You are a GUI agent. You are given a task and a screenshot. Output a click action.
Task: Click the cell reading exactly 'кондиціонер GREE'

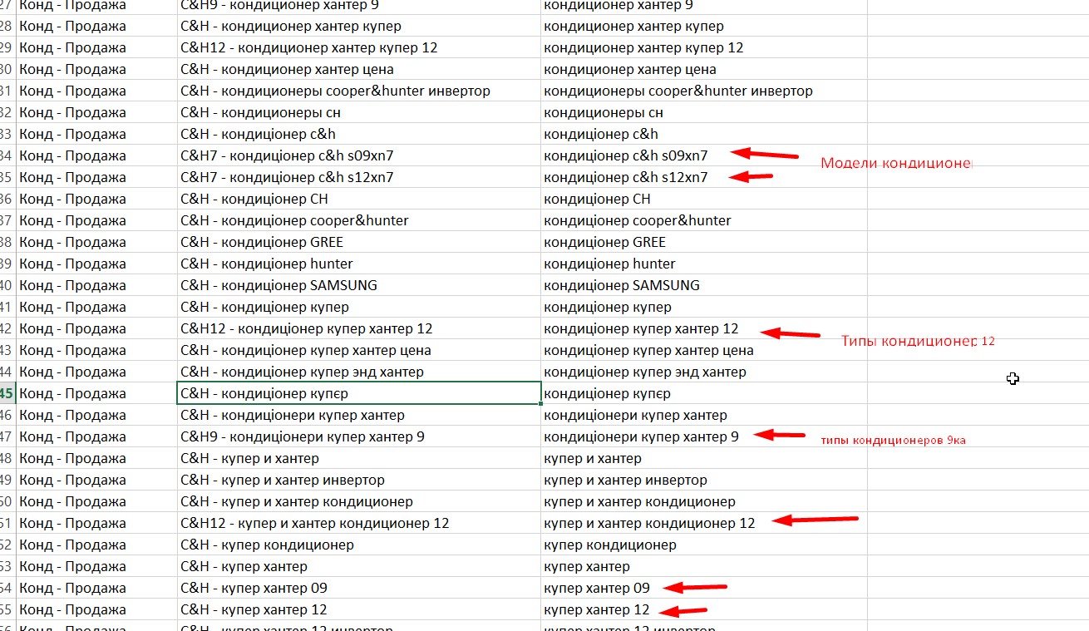704,242
